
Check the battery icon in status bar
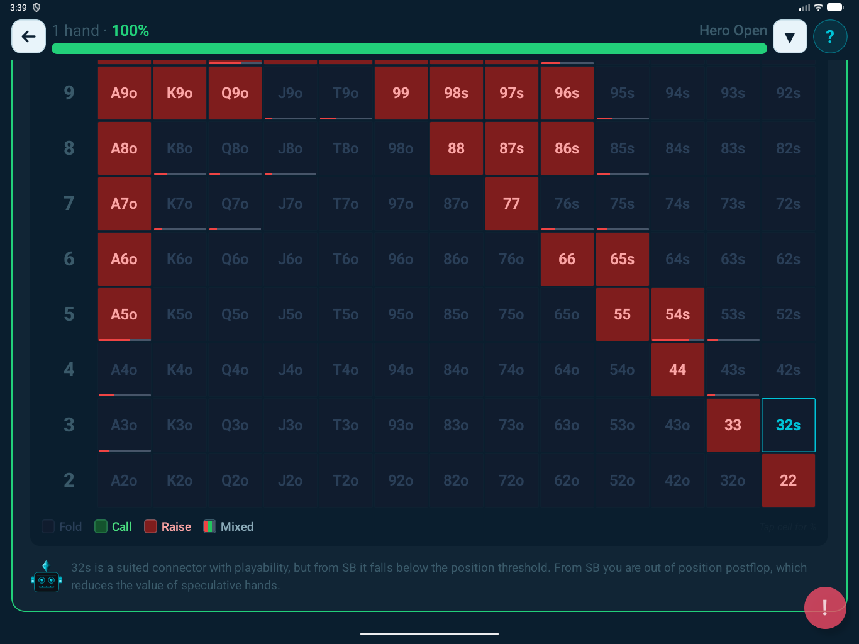(835, 8)
